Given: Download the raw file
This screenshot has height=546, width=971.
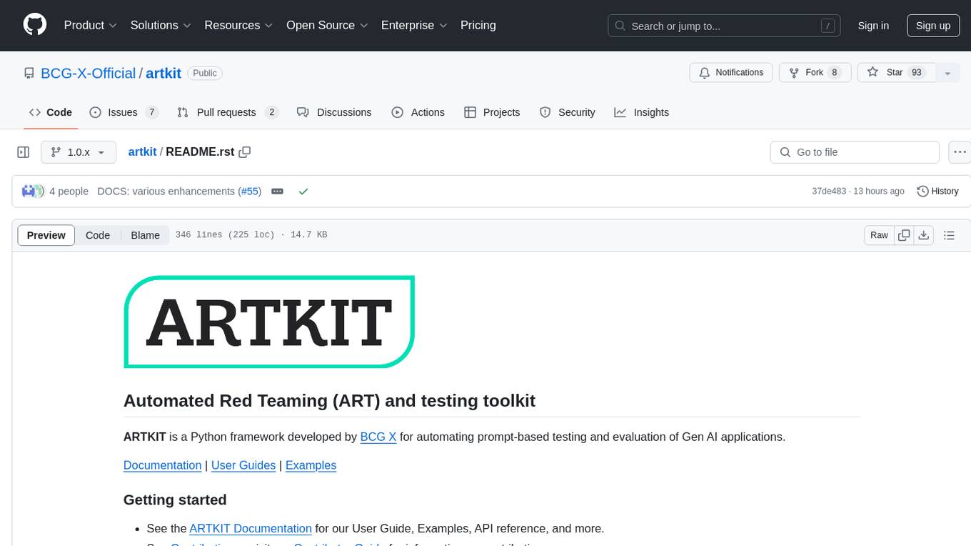Looking at the screenshot, I should [x=924, y=235].
